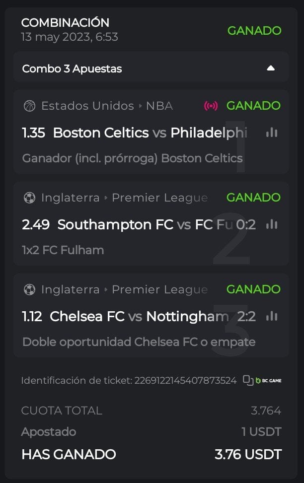Click the green GANADO status at top
The width and height of the screenshot is (304, 483).
coord(254,30)
